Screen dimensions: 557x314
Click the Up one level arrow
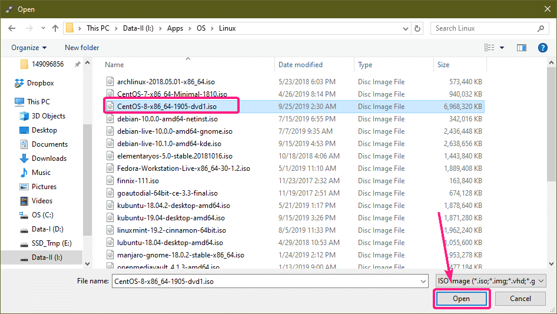coord(55,28)
